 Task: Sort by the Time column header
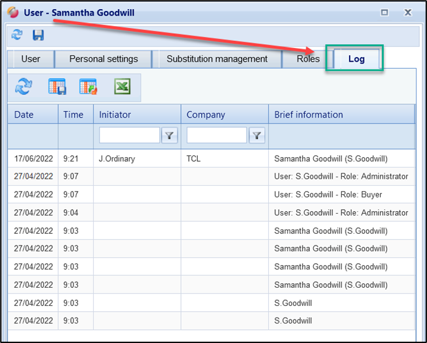(74, 114)
